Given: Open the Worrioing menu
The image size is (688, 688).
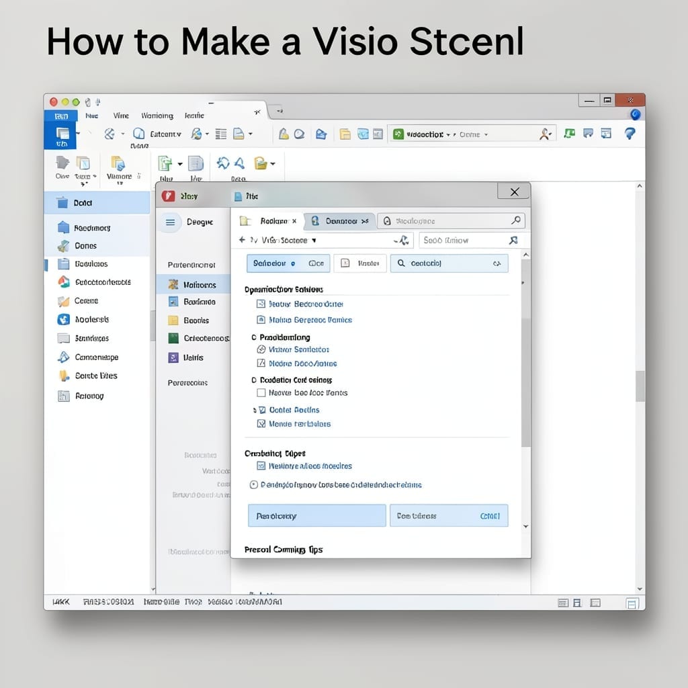Looking at the screenshot, I should click(x=157, y=116).
